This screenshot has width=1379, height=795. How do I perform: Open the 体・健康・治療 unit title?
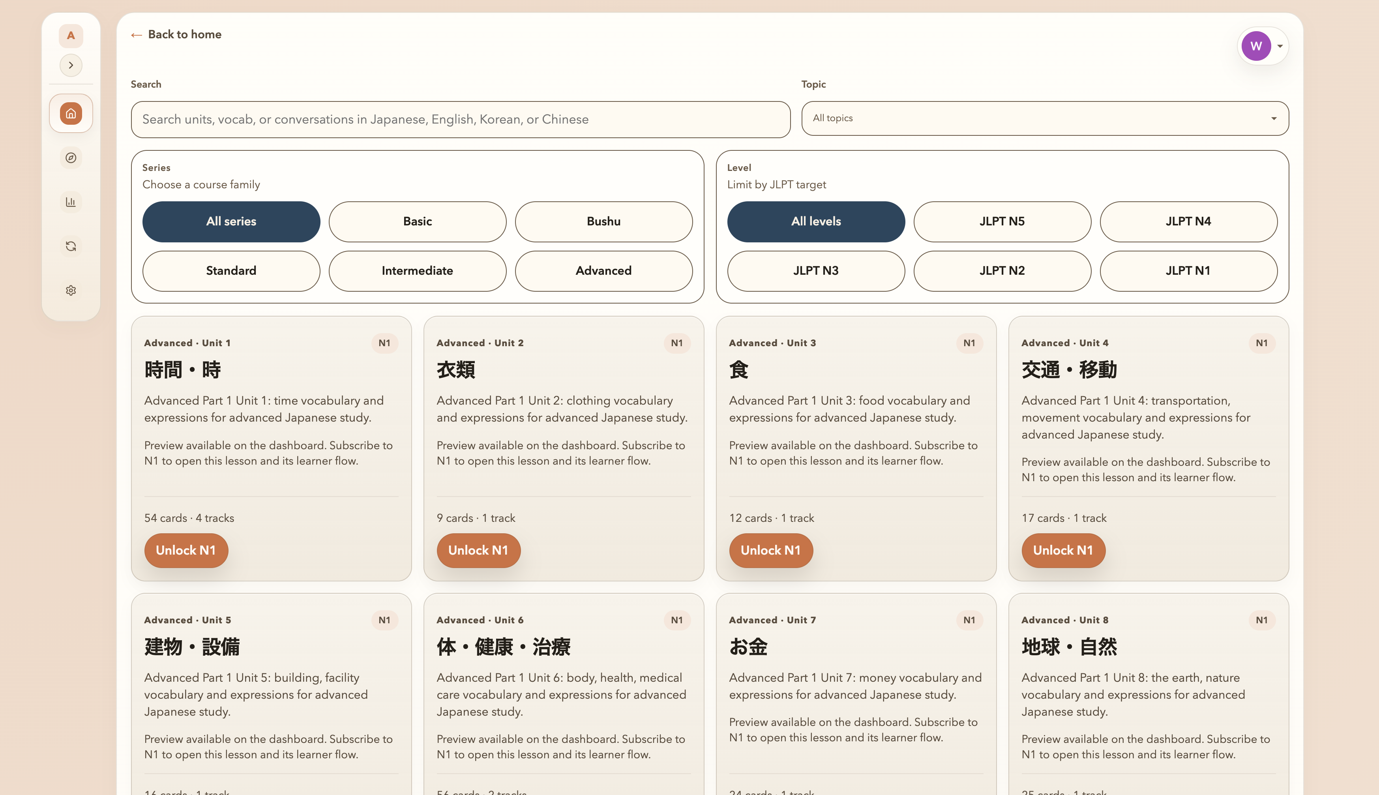tap(503, 647)
